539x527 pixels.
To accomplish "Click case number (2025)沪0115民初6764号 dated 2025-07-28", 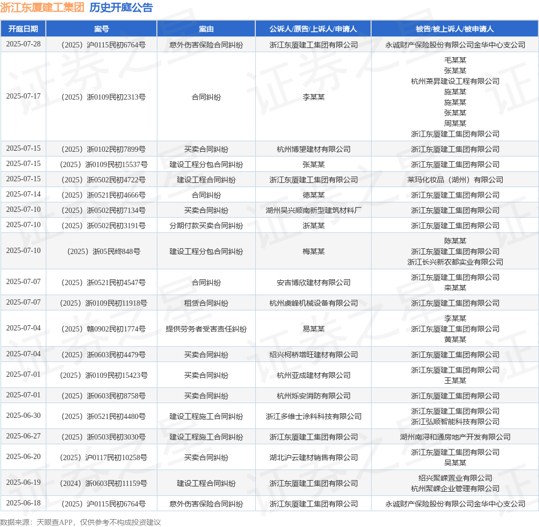I will (x=103, y=45).
